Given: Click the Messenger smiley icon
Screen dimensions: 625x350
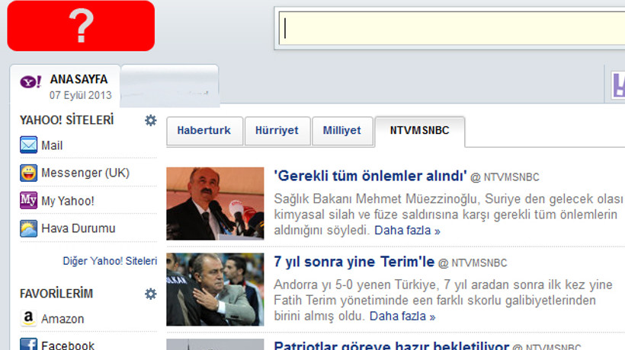Looking at the screenshot, I should click(29, 173).
